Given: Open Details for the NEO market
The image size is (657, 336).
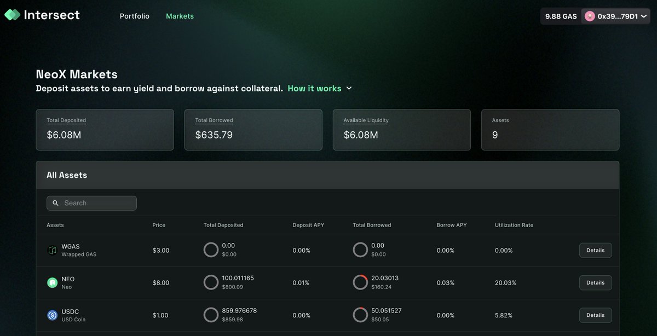Looking at the screenshot, I should click(595, 282).
